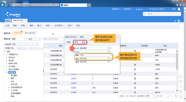Select the 默认过滤方案 scheme button
The height and width of the screenshot is (102, 186).
point(30,33)
